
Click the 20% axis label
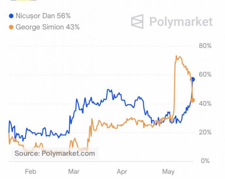pyautogui.click(x=205, y=132)
